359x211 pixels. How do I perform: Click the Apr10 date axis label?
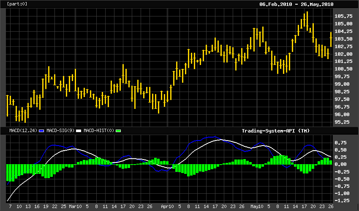(x=167, y=206)
